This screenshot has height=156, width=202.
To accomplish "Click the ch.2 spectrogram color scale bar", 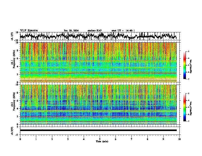I will [184, 107].
